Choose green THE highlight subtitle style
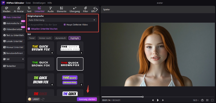Image resolution: width=216 pixels, height=103 pixels. [x=41, y=64]
